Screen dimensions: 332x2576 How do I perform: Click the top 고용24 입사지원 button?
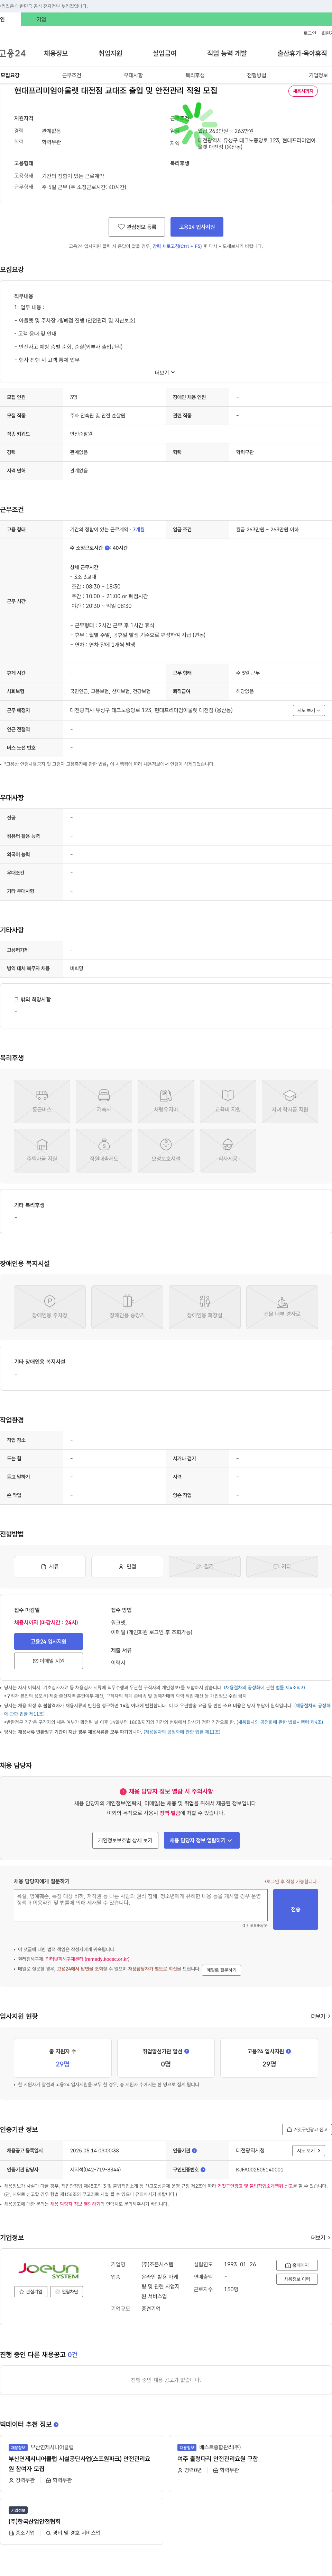pyautogui.click(x=196, y=227)
